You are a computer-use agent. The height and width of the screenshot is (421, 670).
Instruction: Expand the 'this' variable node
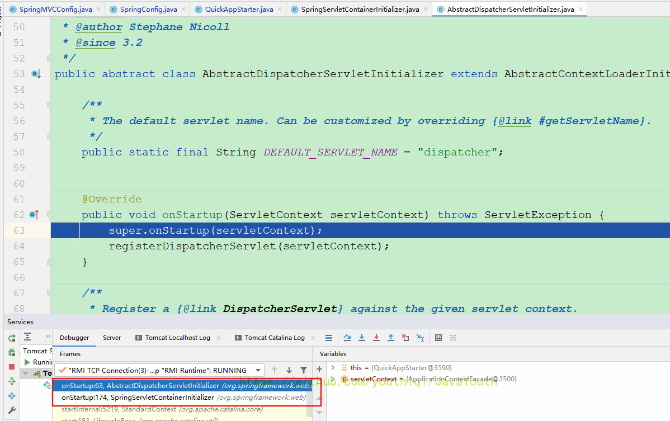[x=333, y=367]
